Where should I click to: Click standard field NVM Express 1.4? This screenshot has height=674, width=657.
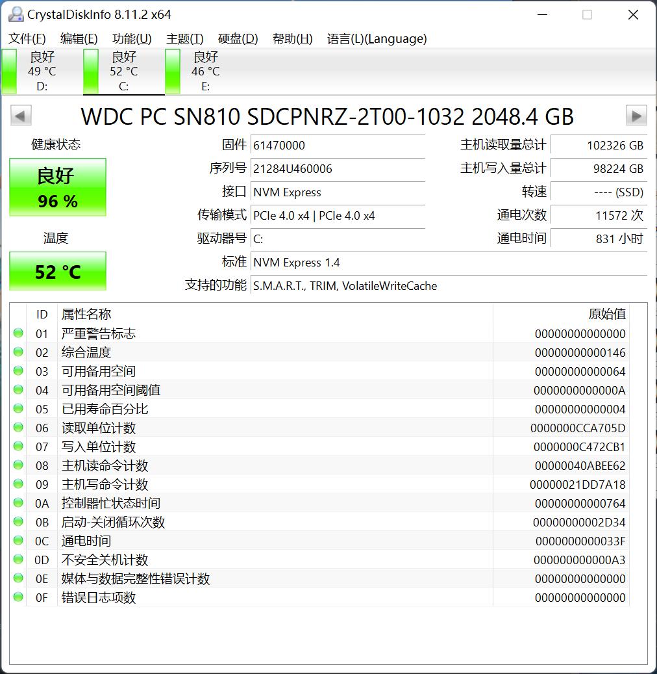(449, 262)
